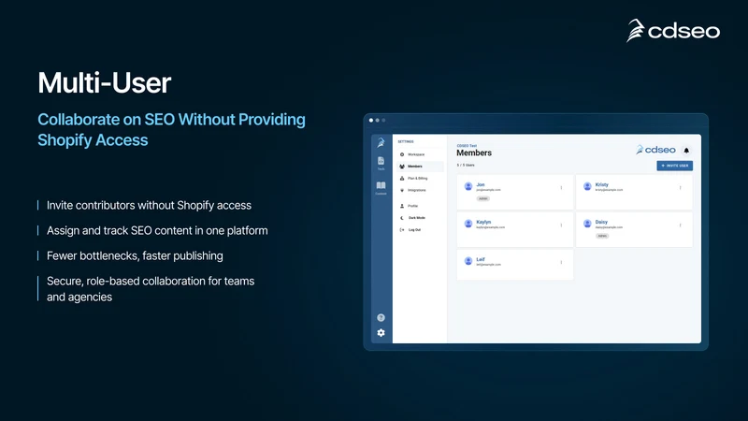This screenshot has width=748, height=421.
Task: Click 'Secure, role-based collaboration' bullet
Action: pyautogui.click(x=151, y=289)
